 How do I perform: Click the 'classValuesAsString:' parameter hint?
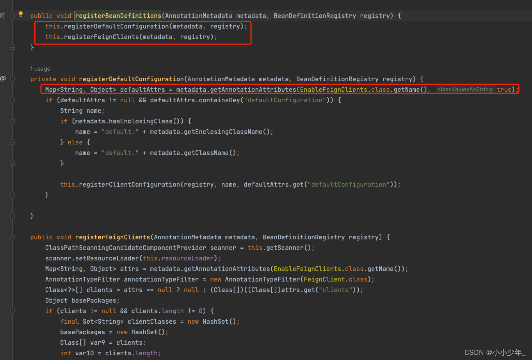pos(465,89)
